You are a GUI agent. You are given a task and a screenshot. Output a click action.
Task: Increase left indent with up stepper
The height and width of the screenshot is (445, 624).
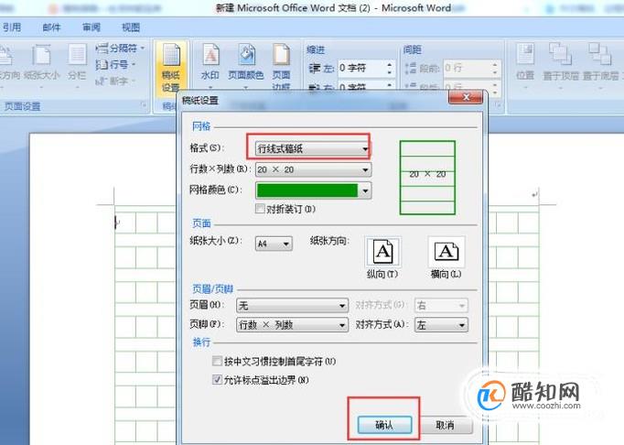point(390,64)
